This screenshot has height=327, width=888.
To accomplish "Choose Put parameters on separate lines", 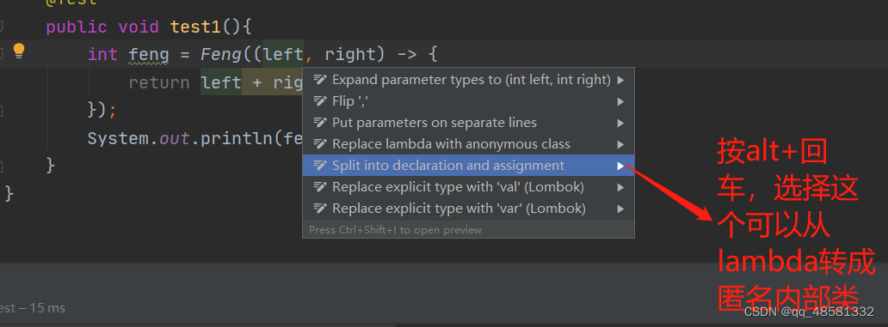I will click(x=468, y=123).
